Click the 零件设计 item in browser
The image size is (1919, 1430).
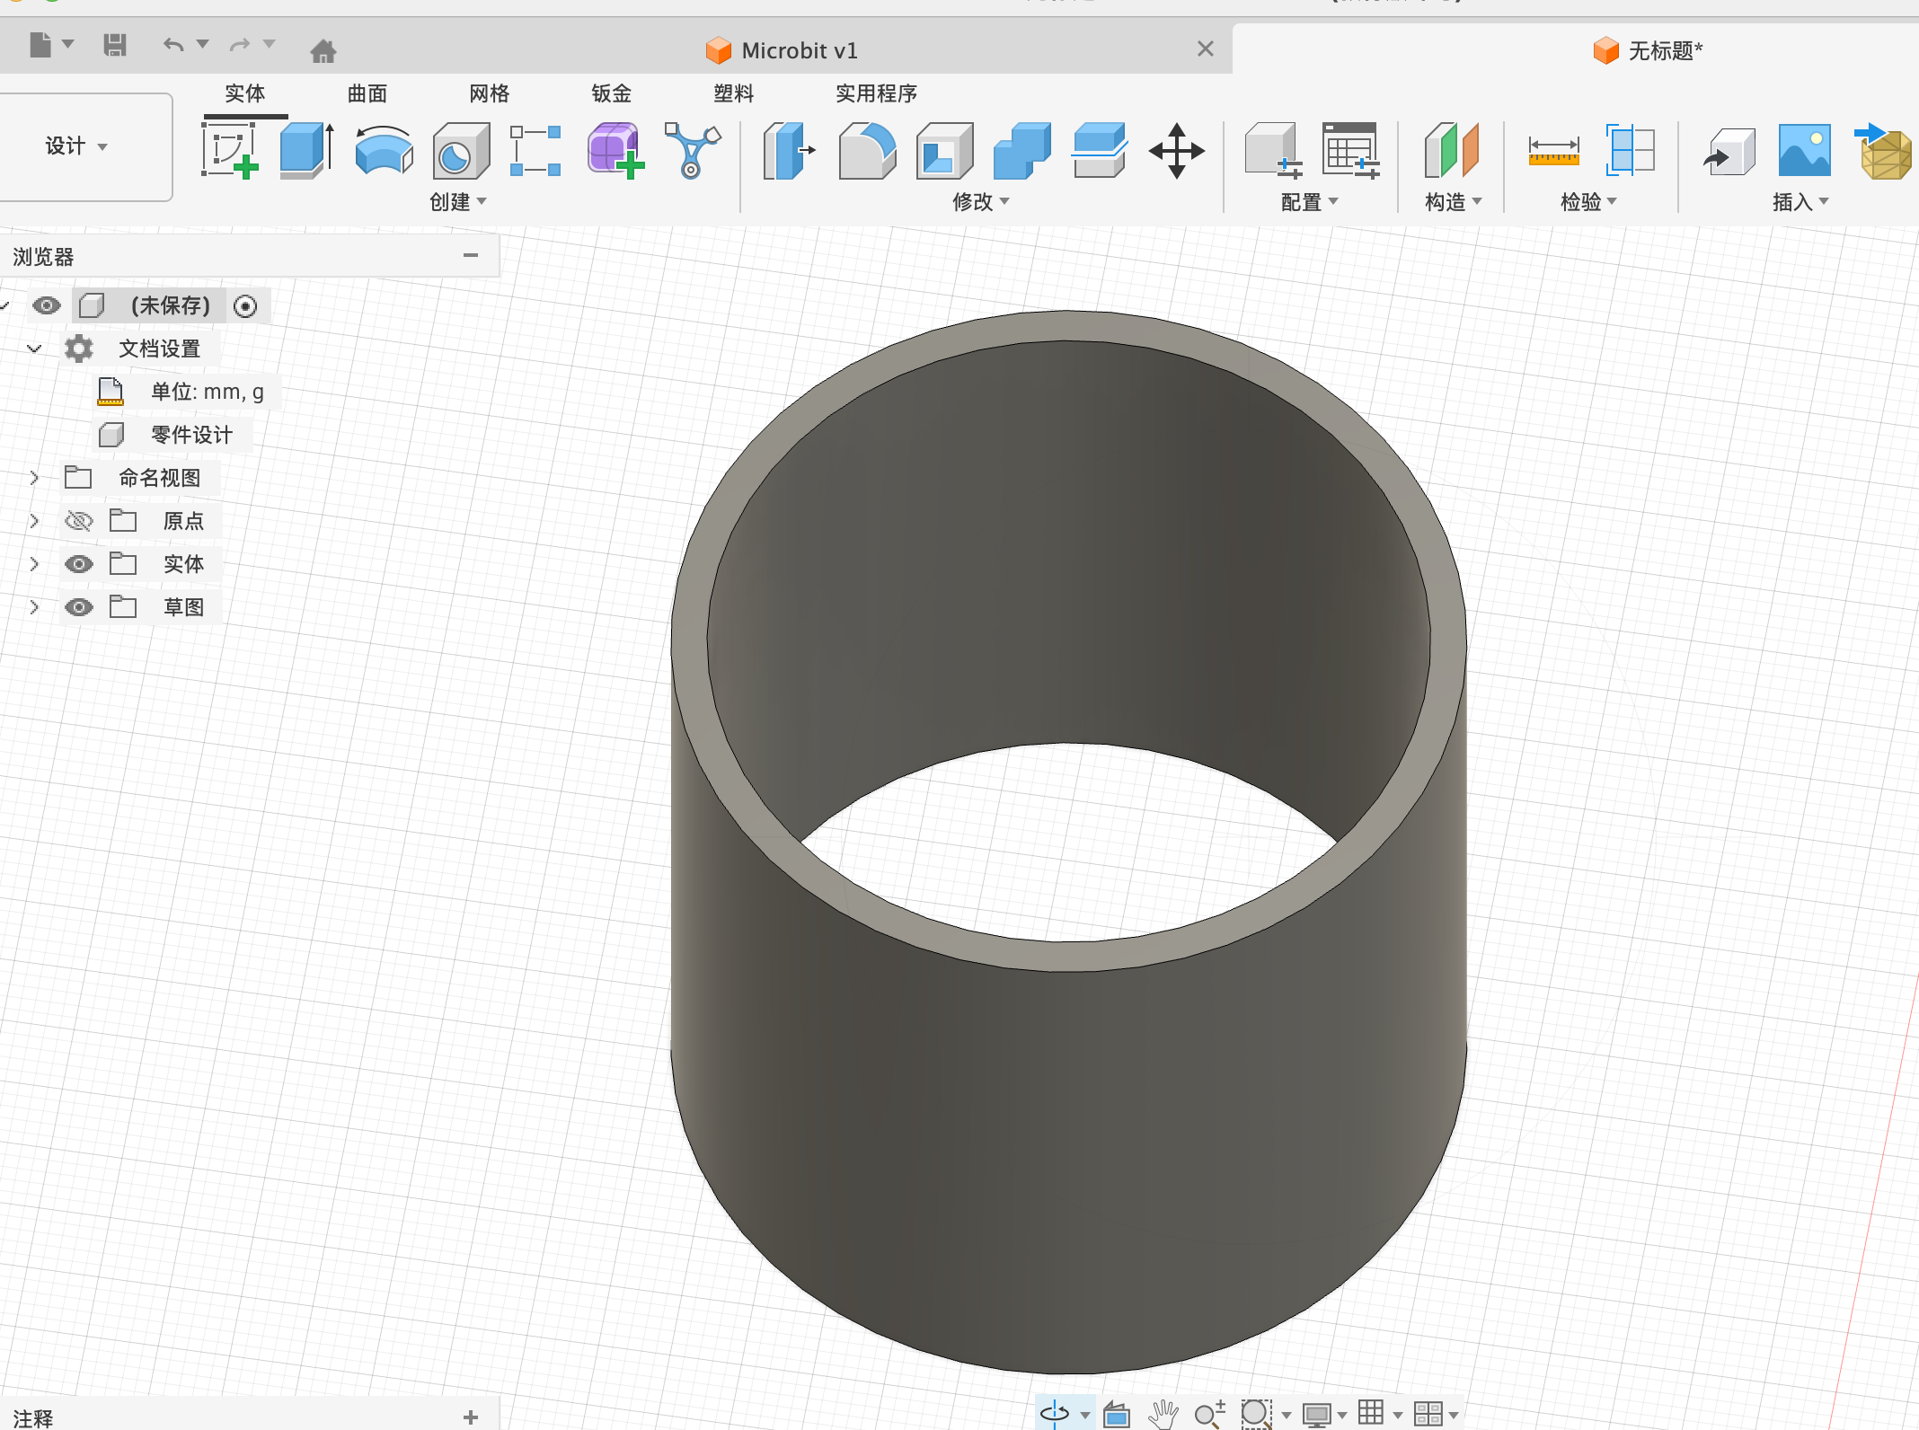click(190, 435)
